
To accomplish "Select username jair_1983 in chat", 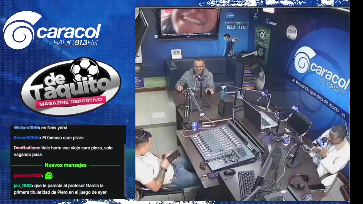I will click(x=23, y=186).
